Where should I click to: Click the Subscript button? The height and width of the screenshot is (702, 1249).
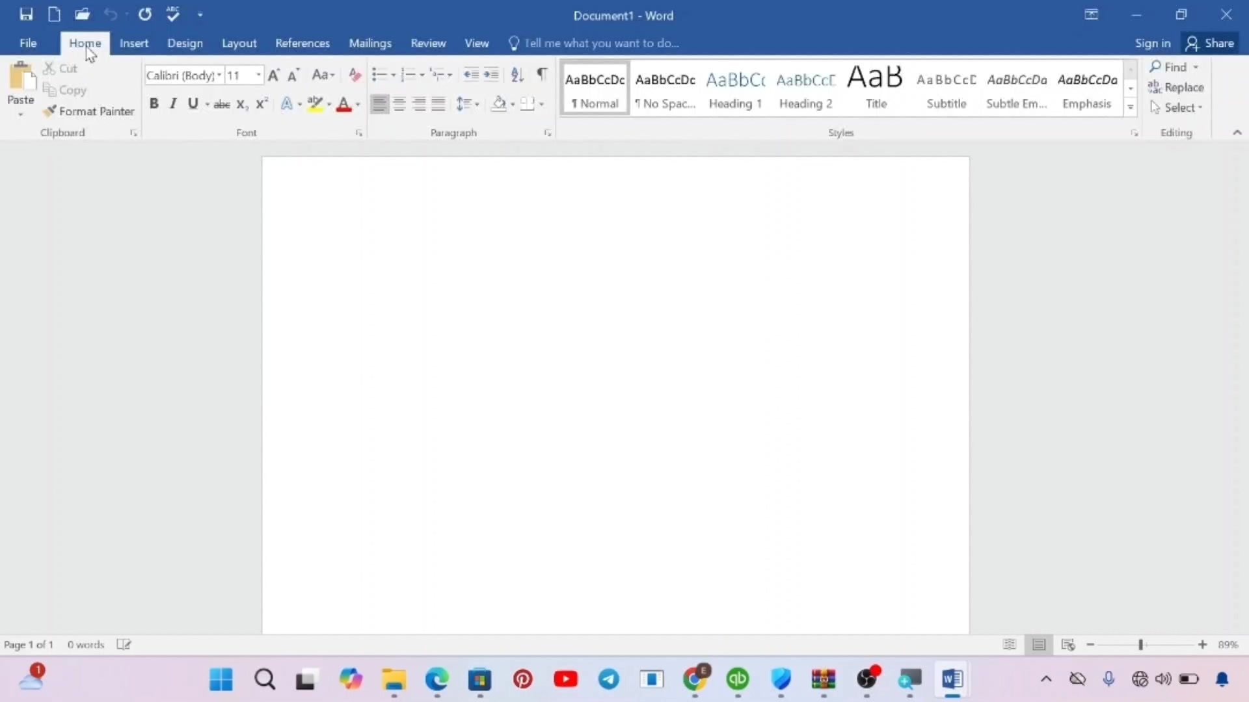tap(242, 104)
